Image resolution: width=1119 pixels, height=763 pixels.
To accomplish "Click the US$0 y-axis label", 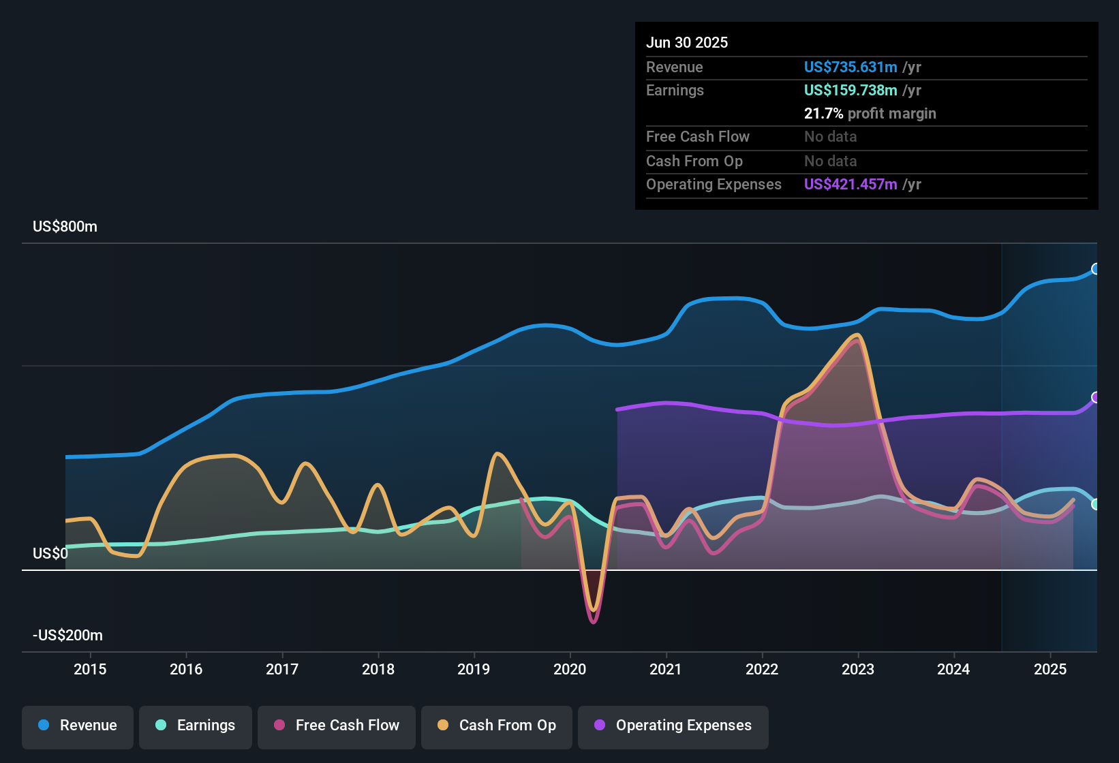I will [50, 553].
